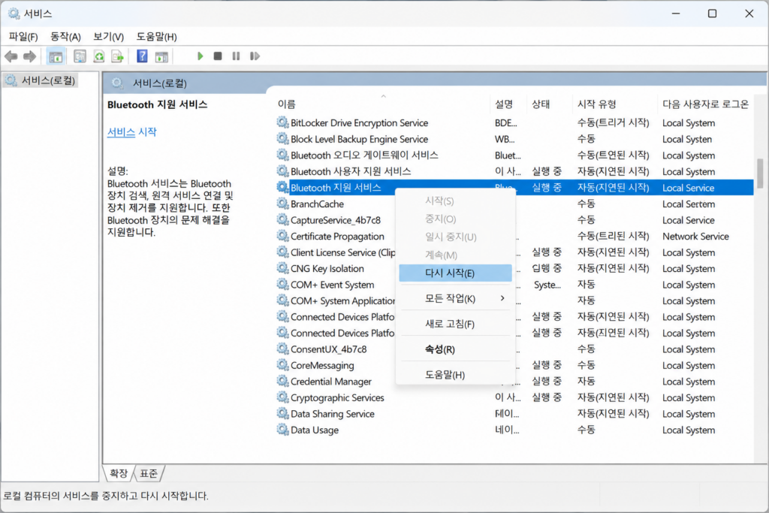Sort by the 이름 column header
Screen dimensions: 769x513
382,104
